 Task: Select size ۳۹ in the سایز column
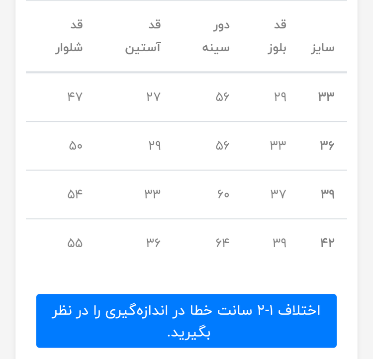tap(327, 193)
